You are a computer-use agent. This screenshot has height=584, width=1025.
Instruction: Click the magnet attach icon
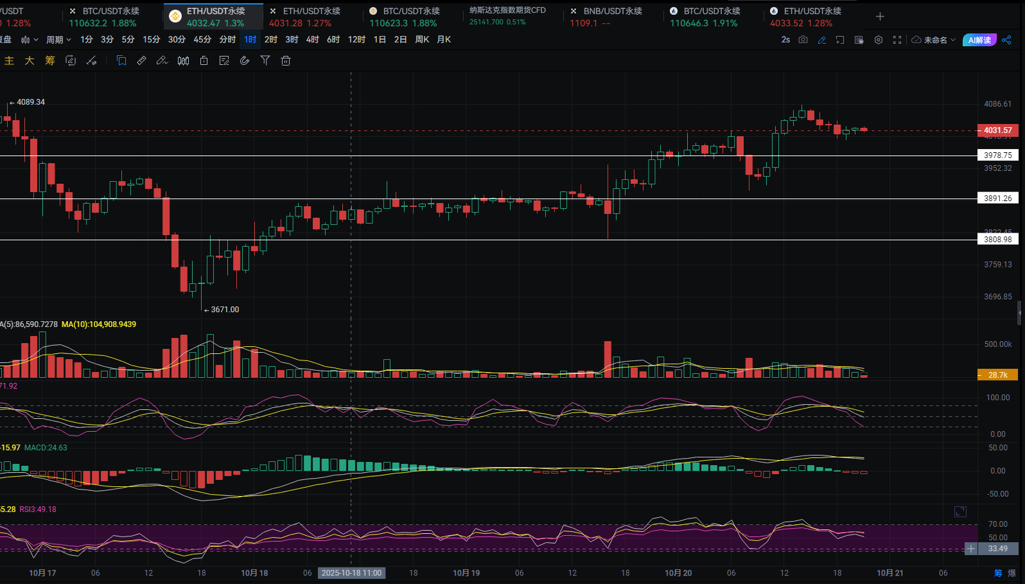pyautogui.click(x=245, y=60)
